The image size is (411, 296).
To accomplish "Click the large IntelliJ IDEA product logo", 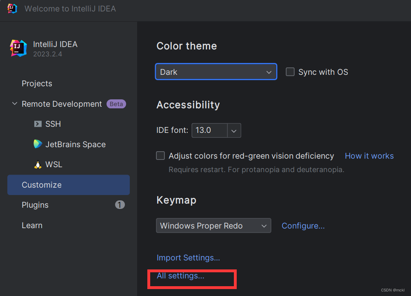I will 18,48.
